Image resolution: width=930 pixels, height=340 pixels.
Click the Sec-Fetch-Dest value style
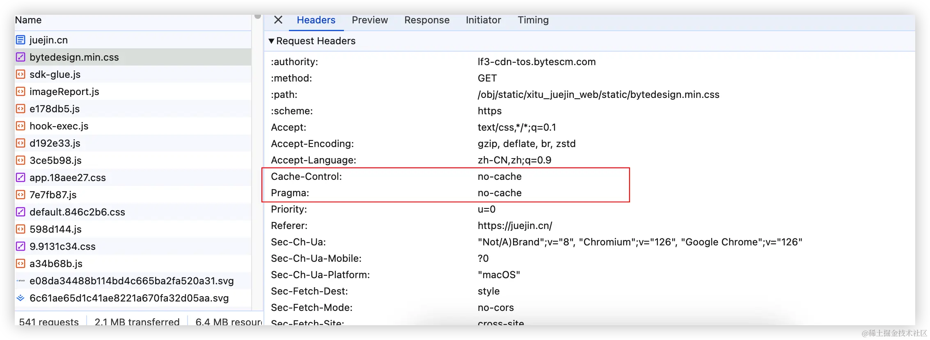(488, 291)
